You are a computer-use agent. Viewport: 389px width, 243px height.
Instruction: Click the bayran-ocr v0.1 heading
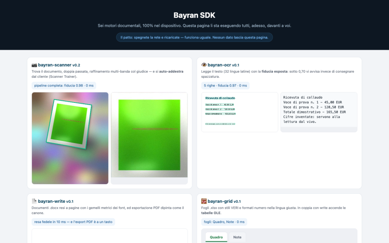tap(223, 65)
